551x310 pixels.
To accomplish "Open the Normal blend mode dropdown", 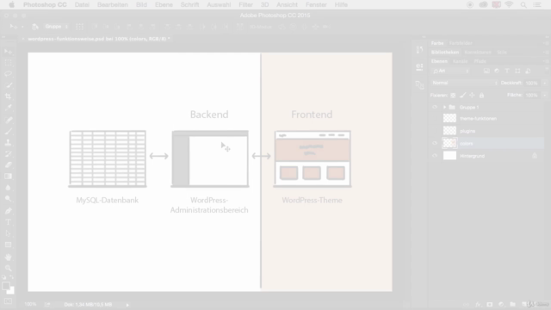I will [x=465, y=83].
